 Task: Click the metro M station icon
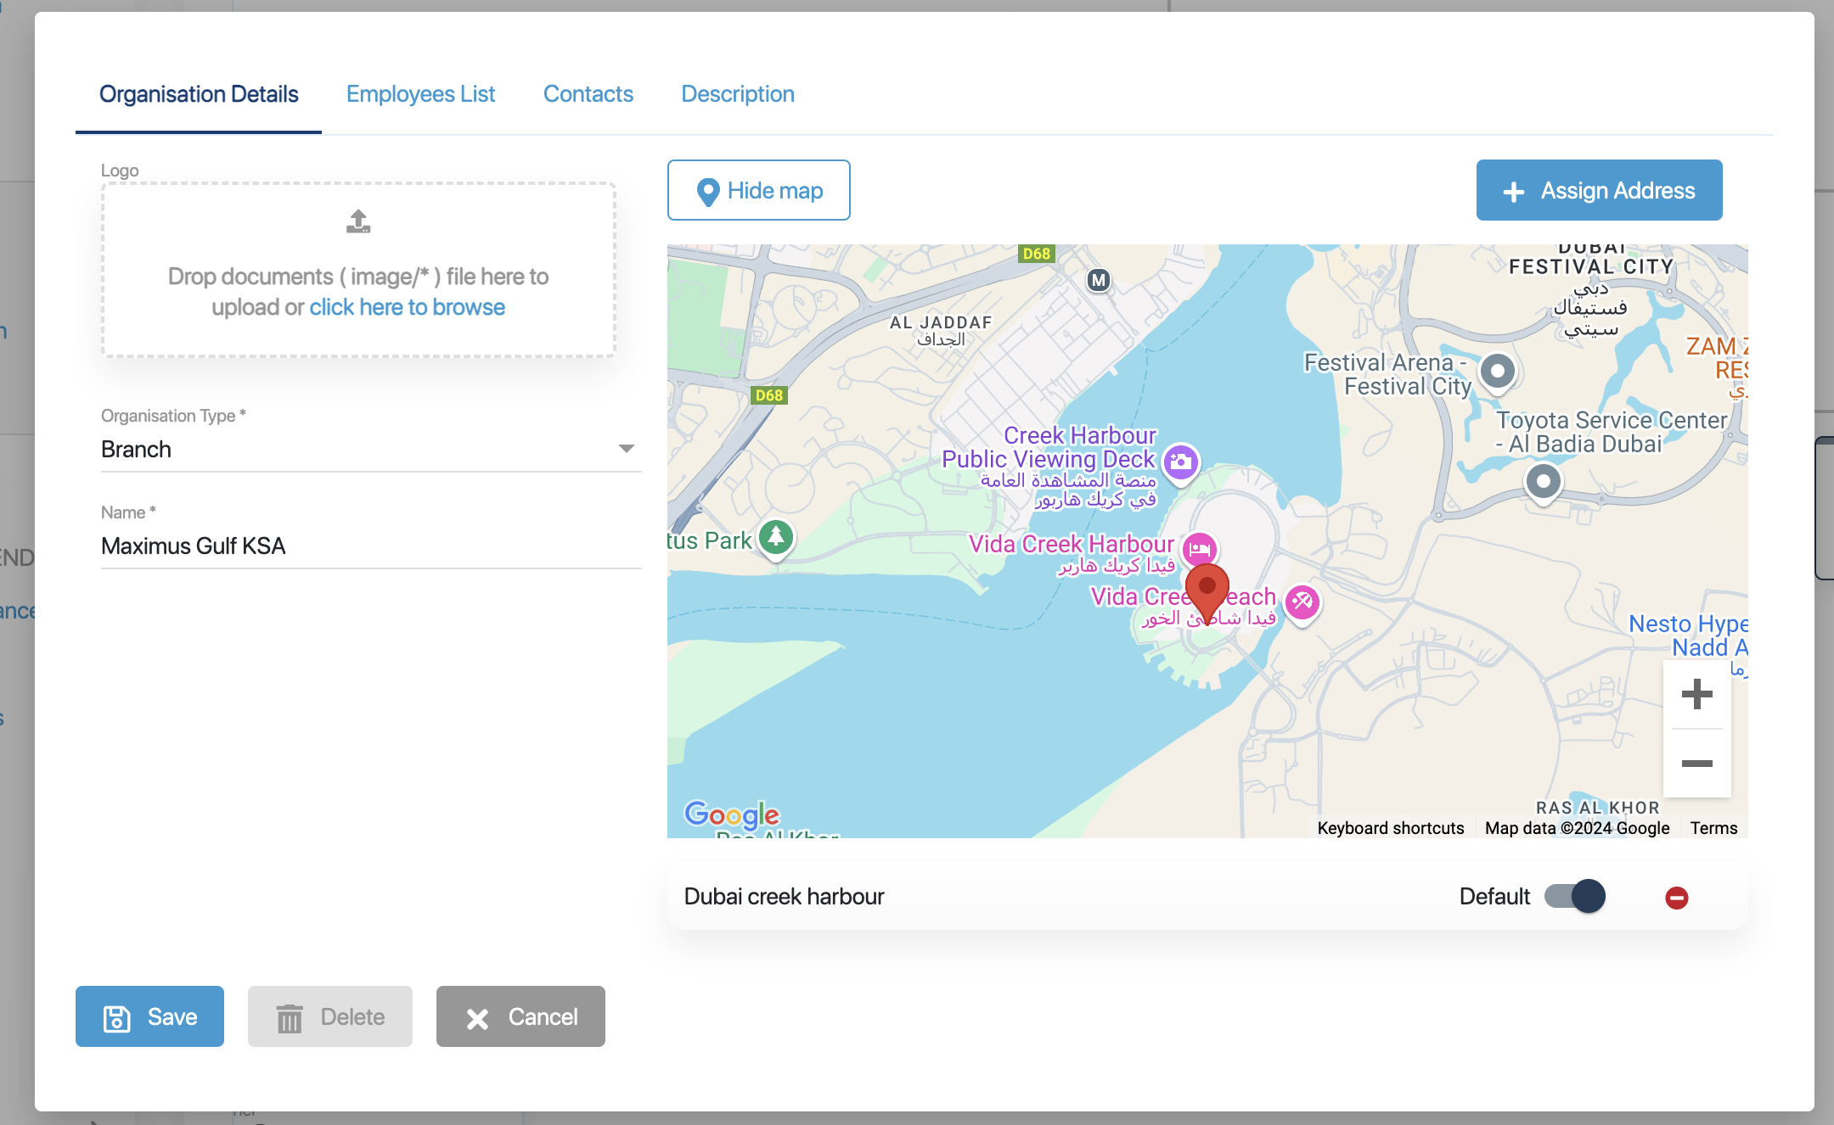click(x=1099, y=280)
